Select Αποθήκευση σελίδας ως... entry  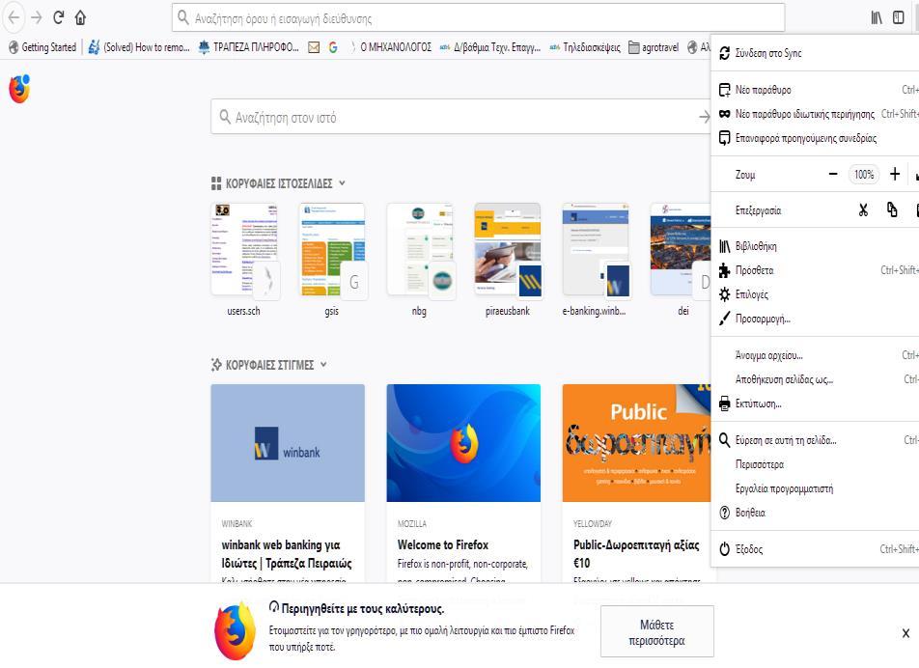[815, 379]
